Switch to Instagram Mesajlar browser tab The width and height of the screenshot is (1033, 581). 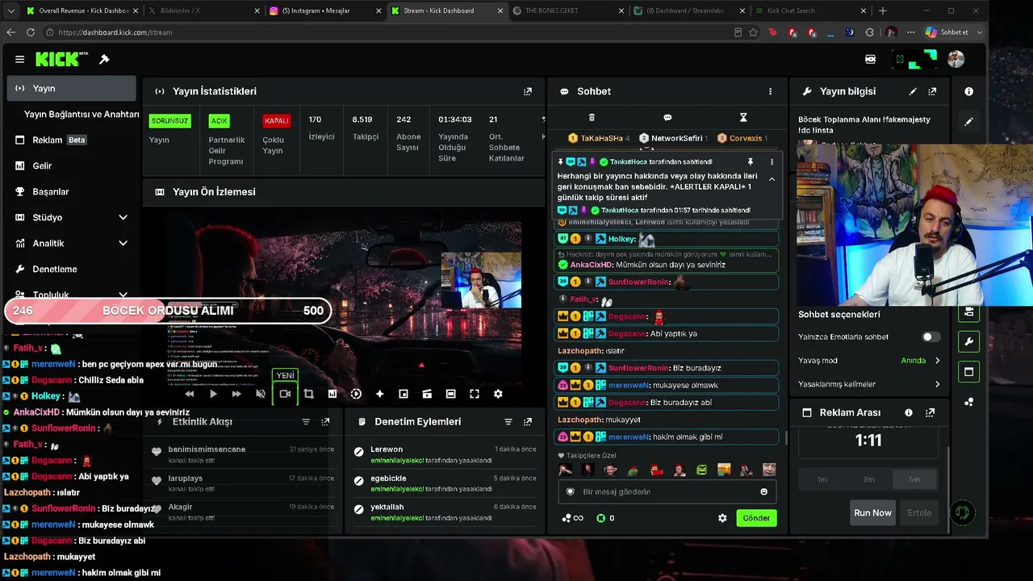pos(325,10)
